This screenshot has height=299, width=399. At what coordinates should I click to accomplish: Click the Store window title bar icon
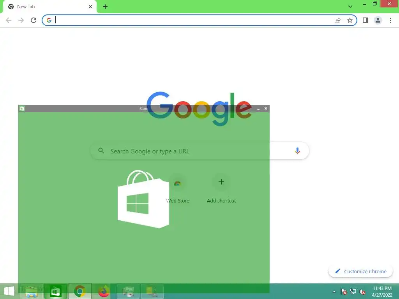(22, 109)
